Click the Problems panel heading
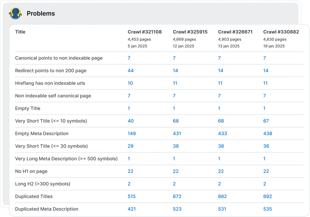The width and height of the screenshot is (310, 217). point(41,13)
